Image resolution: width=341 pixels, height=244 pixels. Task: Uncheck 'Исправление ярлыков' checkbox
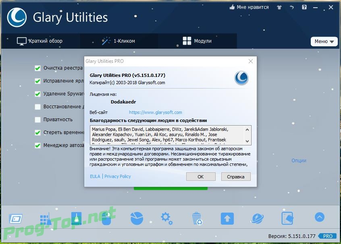pyautogui.click(x=37, y=81)
